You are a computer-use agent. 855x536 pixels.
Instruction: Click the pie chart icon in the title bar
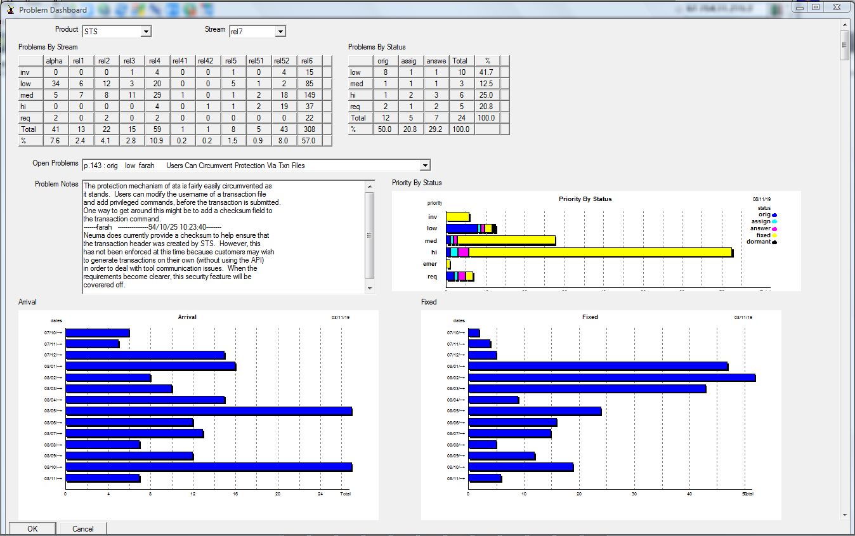pyautogui.click(x=189, y=10)
